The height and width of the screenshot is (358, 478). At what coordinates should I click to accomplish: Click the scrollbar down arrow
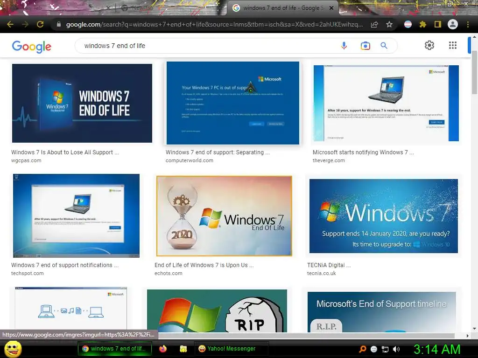pos(474,329)
